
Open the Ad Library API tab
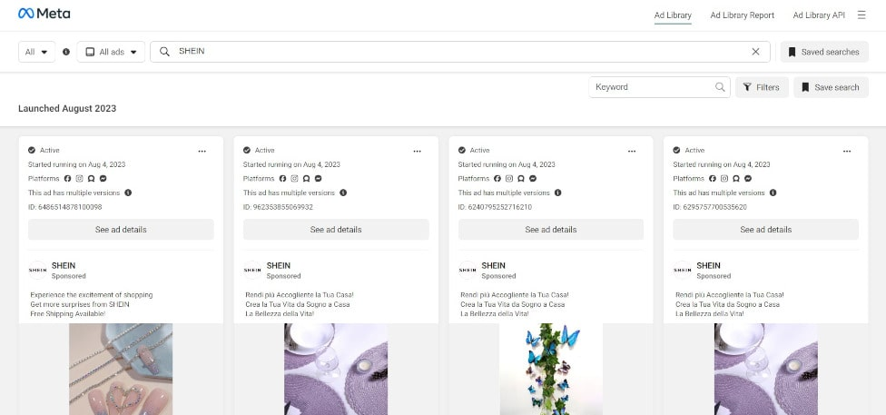pos(819,15)
